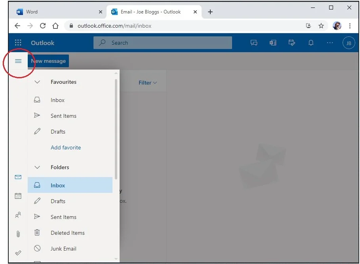Go back in browser
Screen dimensions: 360x264
pyautogui.click(x=17, y=26)
